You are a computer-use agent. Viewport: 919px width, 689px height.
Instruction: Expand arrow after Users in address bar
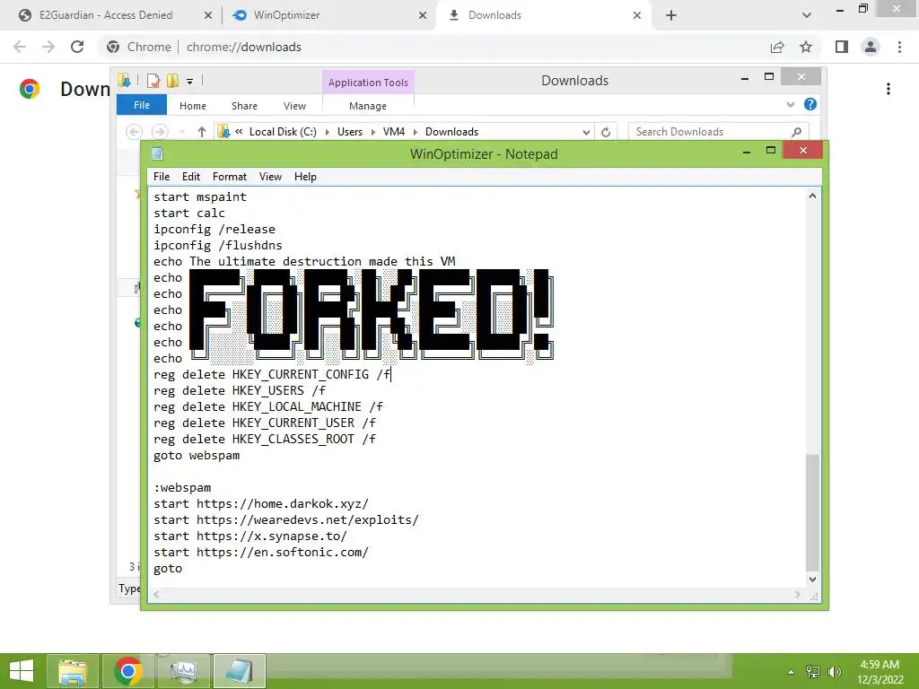373,133
